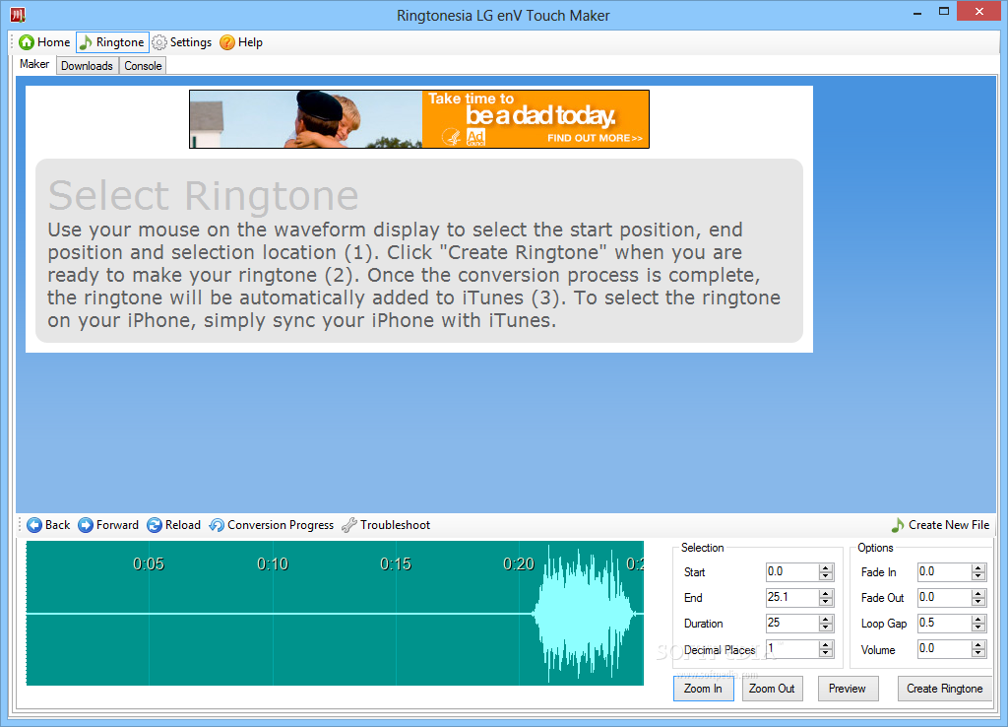Image resolution: width=1008 pixels, height=727 pixels.
Task: Click the Volume value field
Action: 944,649
